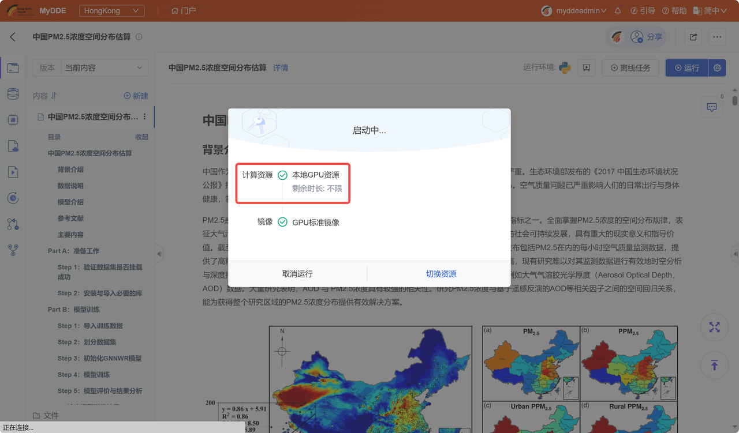Screen dimensions: 739x433
Task: Jump to Step 1：导入训练数据
Action: coord(90,325)
